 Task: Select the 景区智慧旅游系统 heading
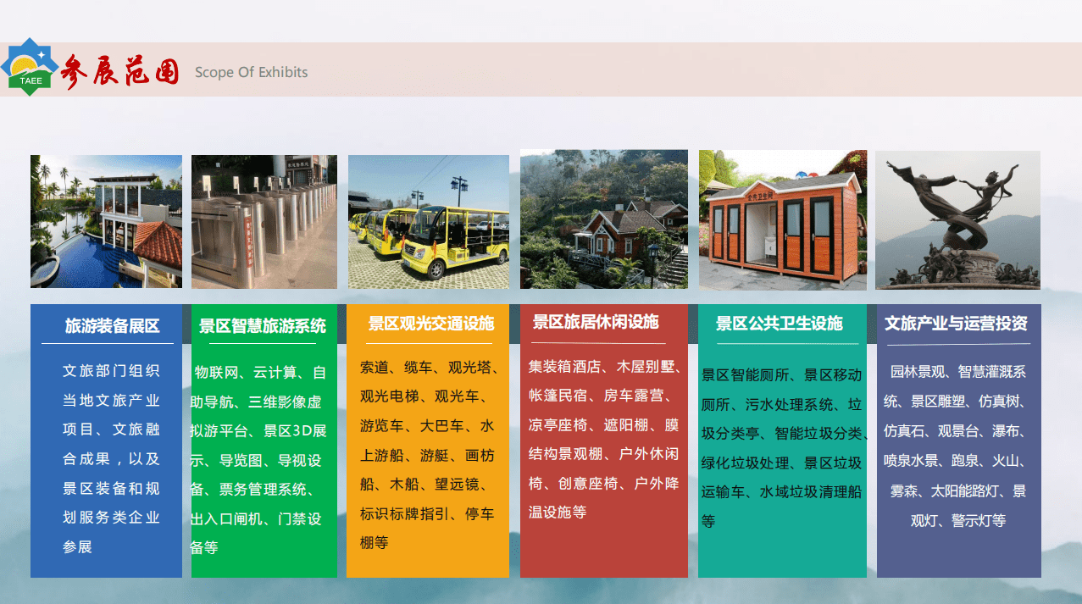click(262, 326)
